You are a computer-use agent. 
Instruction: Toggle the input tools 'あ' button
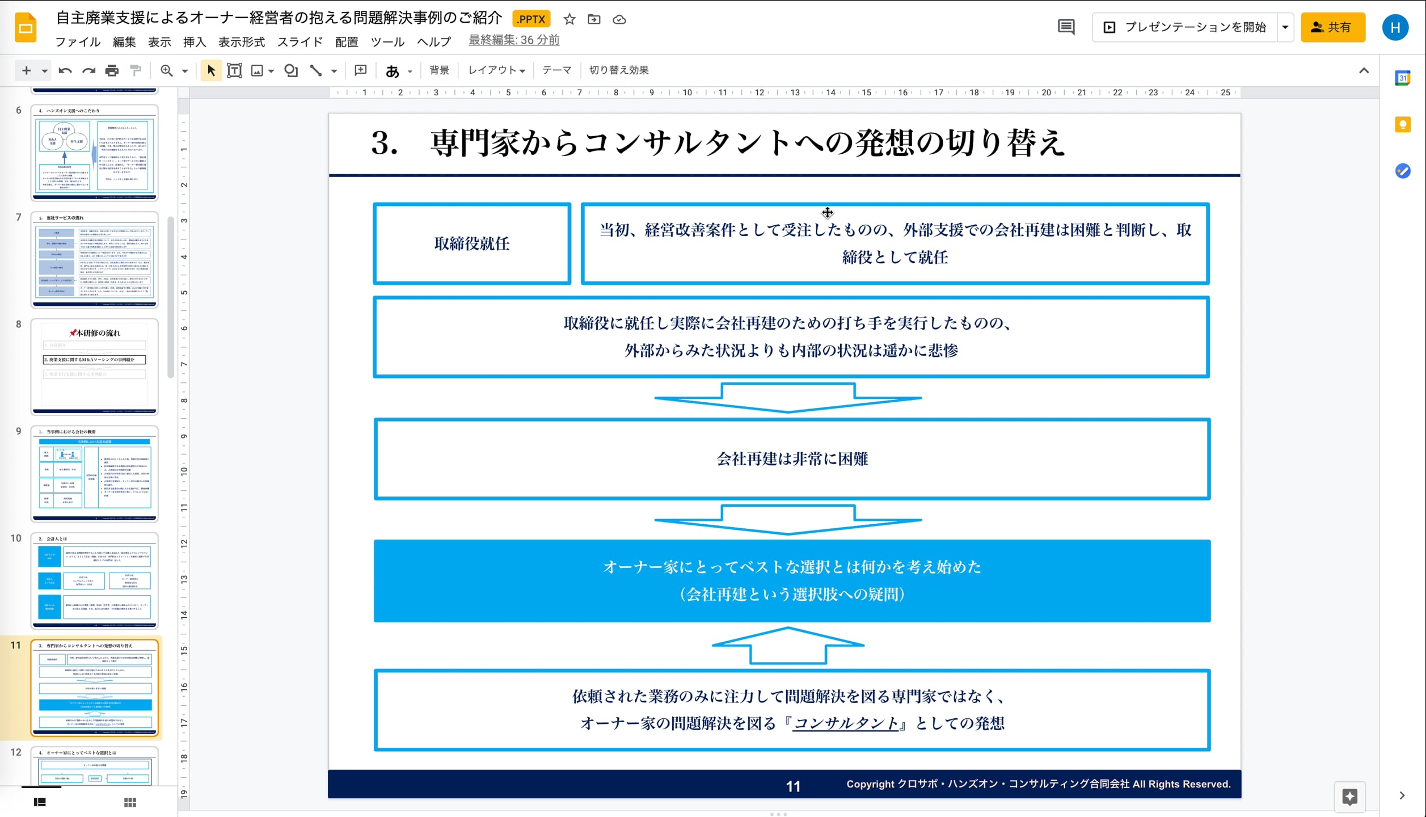[x=393, y=70]
